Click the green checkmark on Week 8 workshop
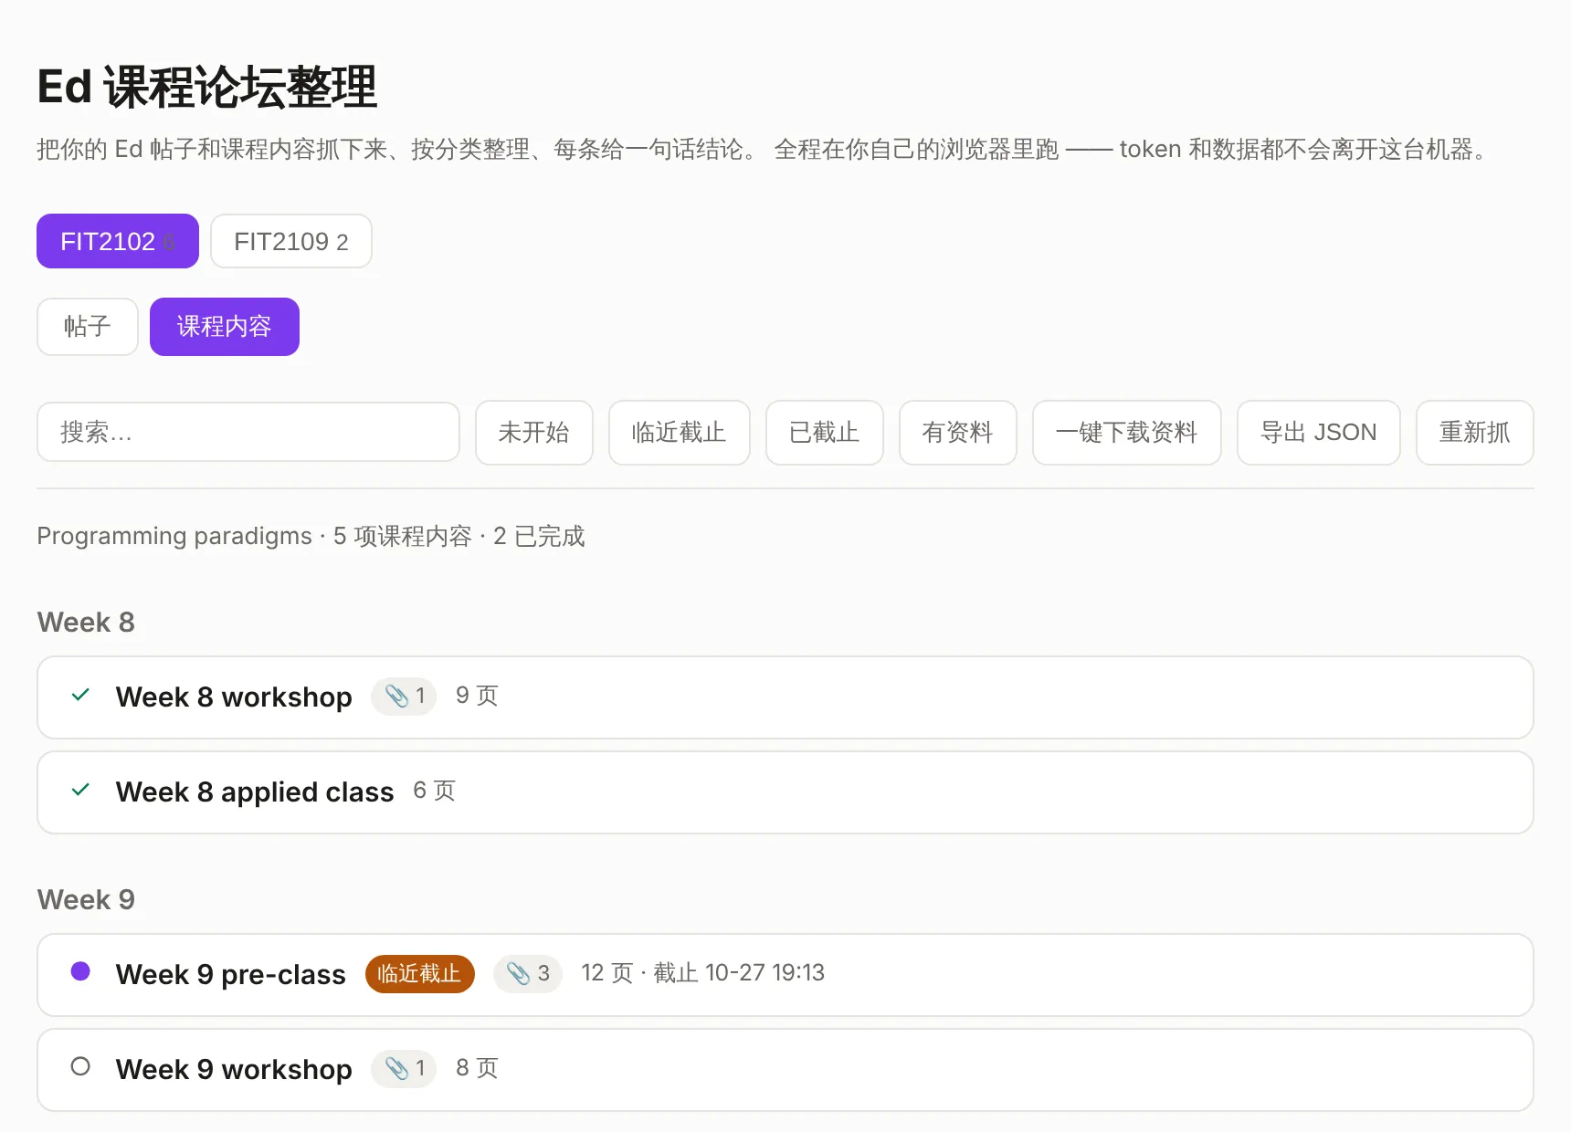Viewport: 1571px width, 1132px height. (80, 696)
